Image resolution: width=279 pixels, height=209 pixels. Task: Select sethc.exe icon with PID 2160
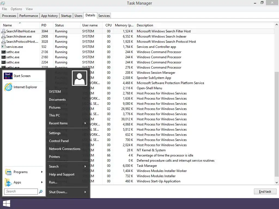[x=3, y=57]
